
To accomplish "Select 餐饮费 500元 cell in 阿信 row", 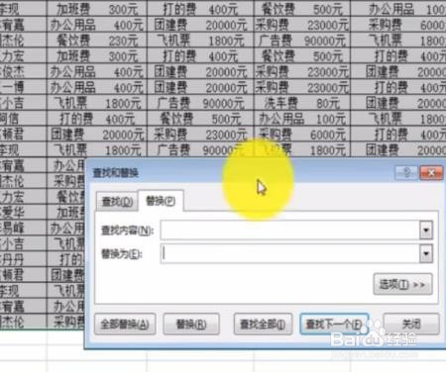I will point(200,119).
